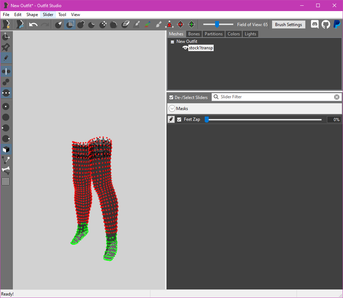
Task: Select the Move brush tool
Action: point(103,24)
